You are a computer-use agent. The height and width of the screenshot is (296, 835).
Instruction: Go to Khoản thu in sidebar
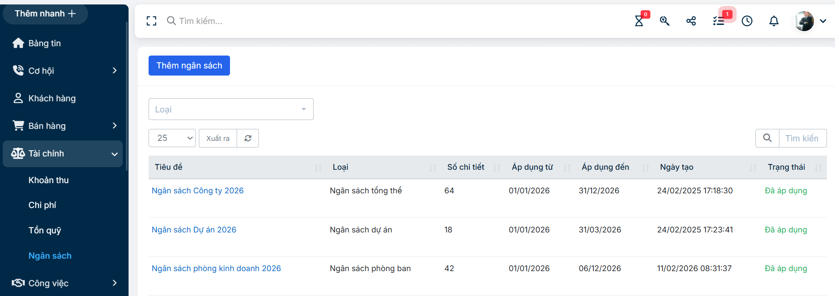[x=48, y=180]
